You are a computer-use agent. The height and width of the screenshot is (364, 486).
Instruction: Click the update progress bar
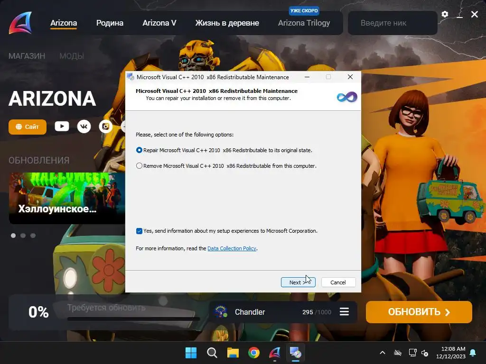(x=133, y=318)
